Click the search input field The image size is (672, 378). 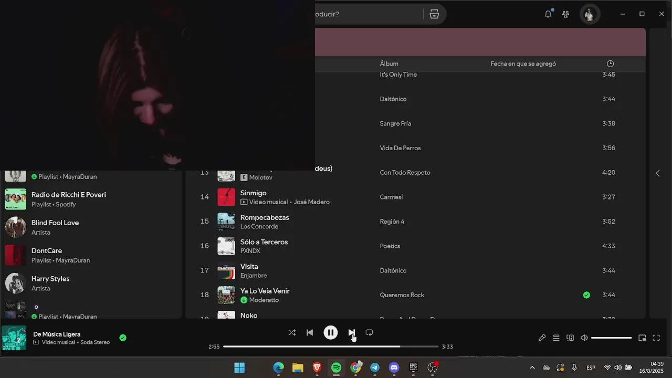pyautogui.click(x=367, y=14)
